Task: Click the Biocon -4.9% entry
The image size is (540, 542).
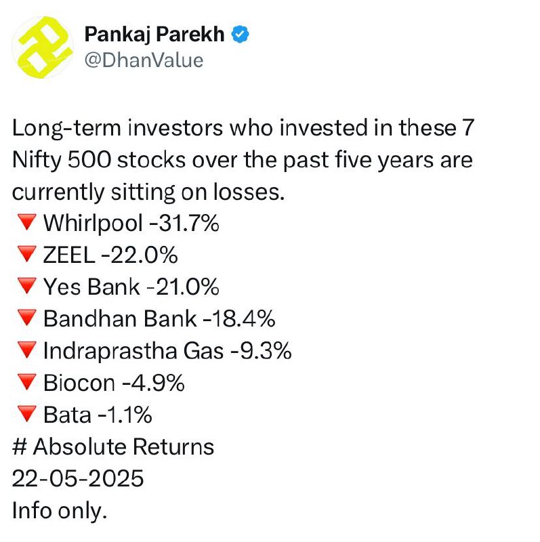Action: coord(114,383)
